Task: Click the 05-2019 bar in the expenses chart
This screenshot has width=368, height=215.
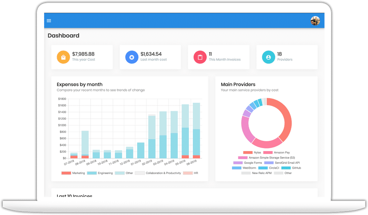Action: click(x=186, y=131)
